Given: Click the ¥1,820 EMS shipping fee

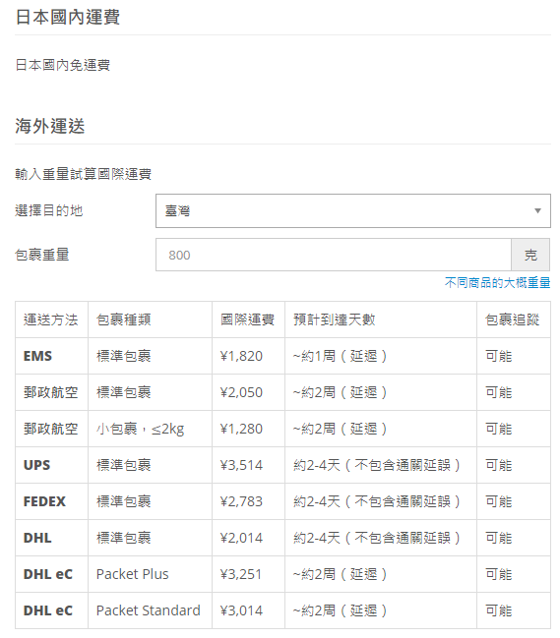Looking at the screenshot, I should coord(241,356).
